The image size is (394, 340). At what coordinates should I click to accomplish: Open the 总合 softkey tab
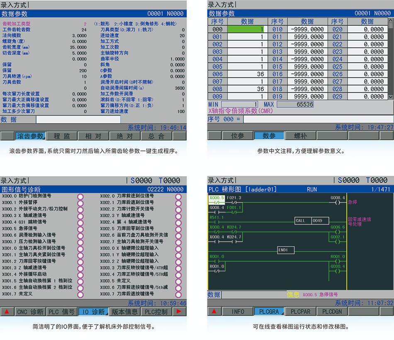coord(156,136)
